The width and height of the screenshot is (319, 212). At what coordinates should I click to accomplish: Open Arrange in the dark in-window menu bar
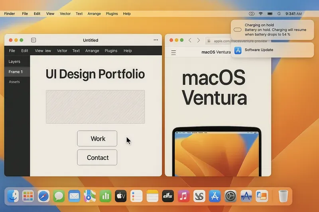92,51
